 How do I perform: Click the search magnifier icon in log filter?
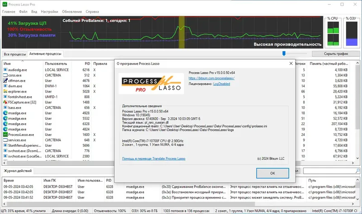(357, 171)
